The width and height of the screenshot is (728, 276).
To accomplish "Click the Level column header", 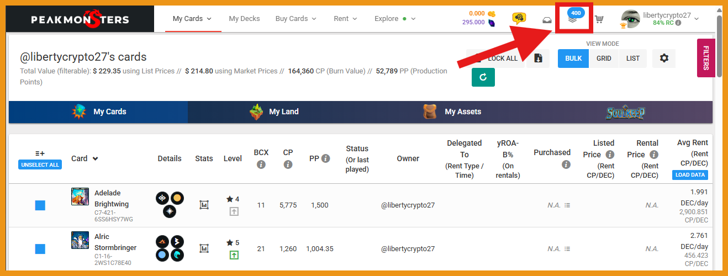I will pos(233,158).
